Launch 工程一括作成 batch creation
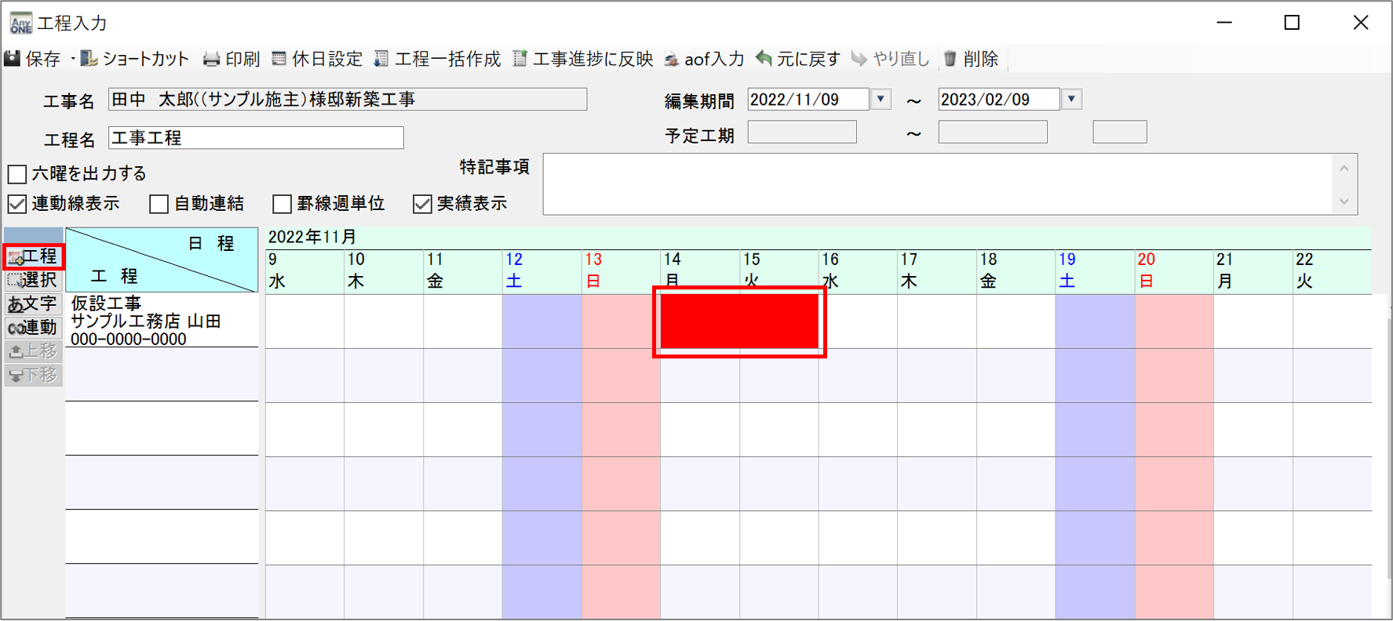1393x621 pixels. (381, 59)
